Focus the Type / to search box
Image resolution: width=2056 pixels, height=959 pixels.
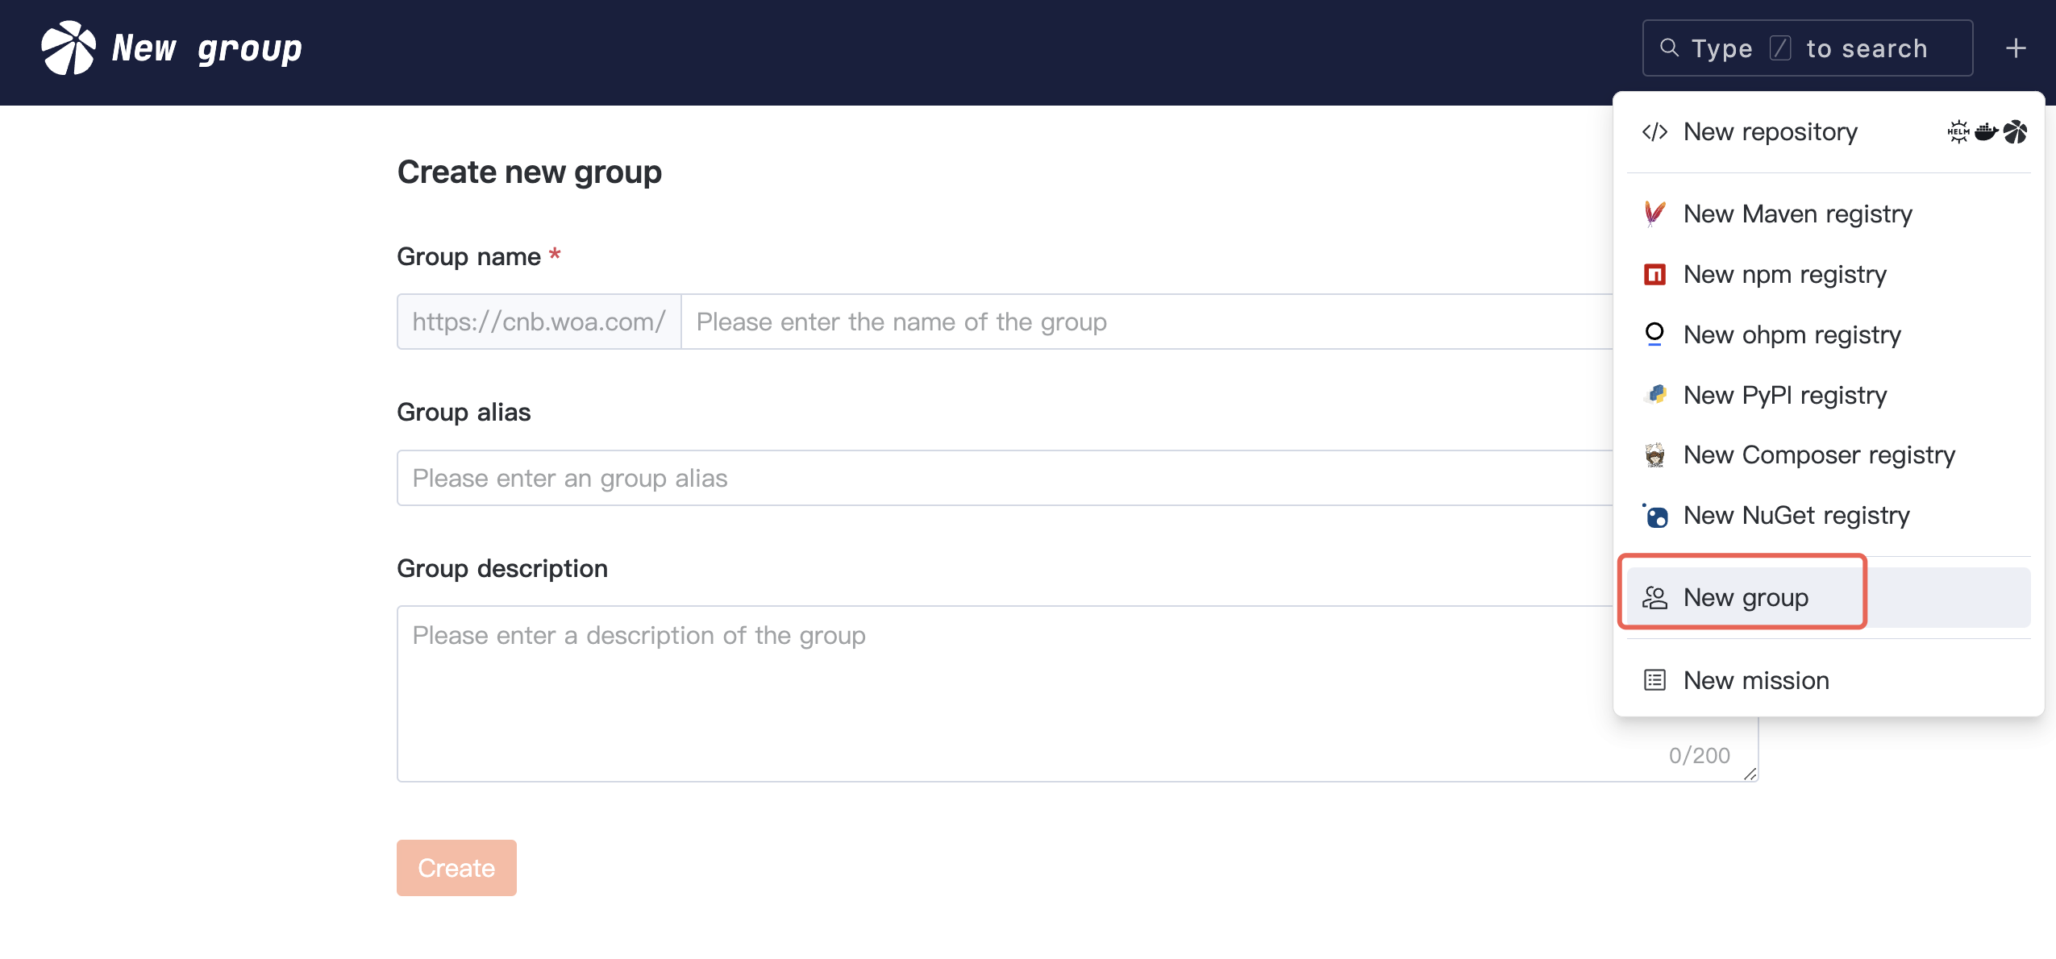[1808, 48]
